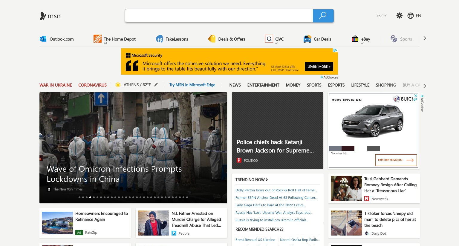Viewport: 459px width, 246px height.
Task: Open the ESPORTS tab
Action: point(336,85)
